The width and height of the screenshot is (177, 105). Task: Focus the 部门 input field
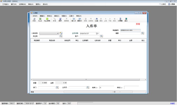[x=47, y=87]
